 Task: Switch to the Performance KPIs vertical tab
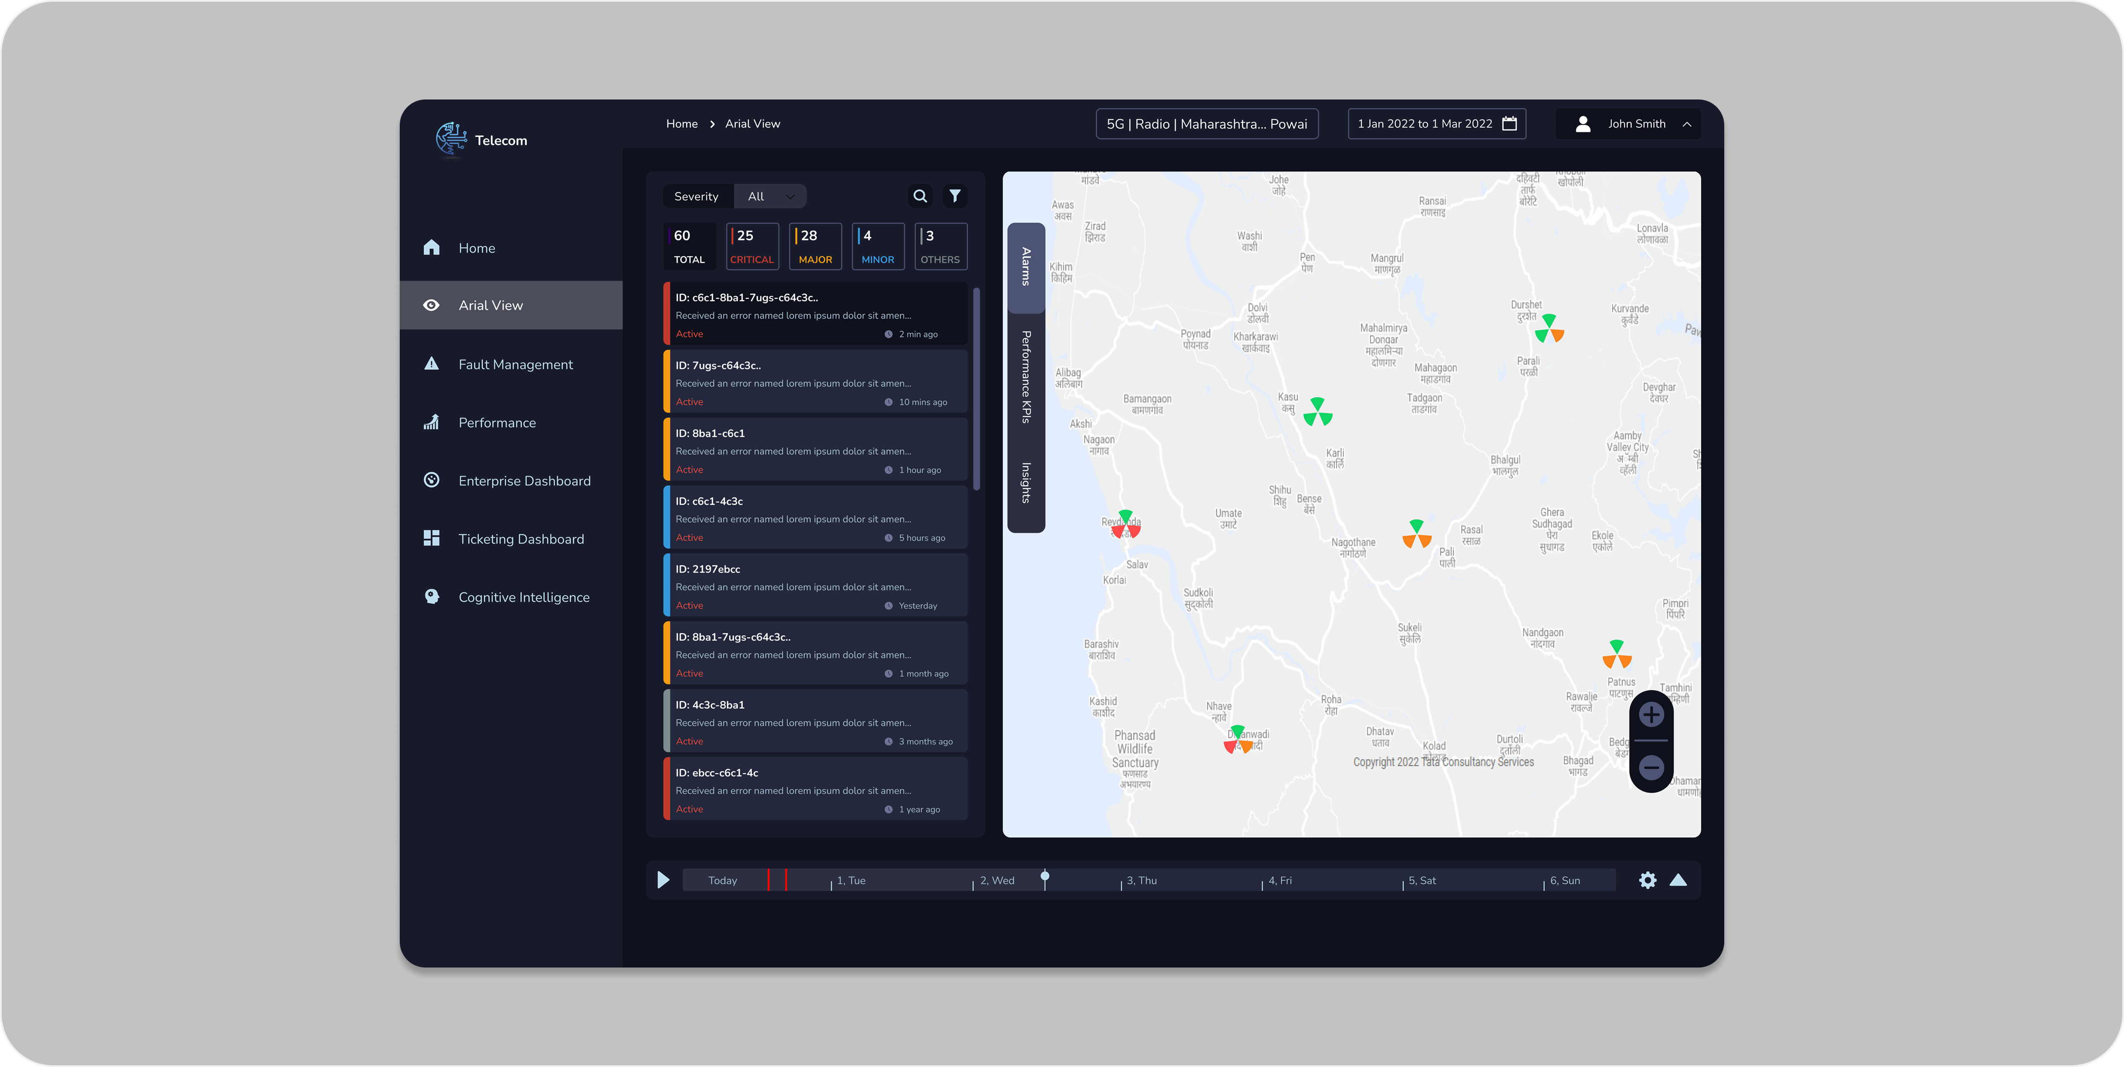[1026, 378]
